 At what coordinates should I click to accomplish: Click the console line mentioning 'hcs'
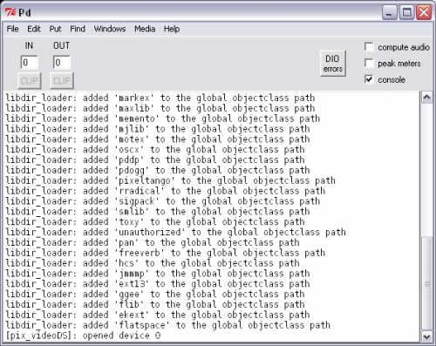[153, 263]
